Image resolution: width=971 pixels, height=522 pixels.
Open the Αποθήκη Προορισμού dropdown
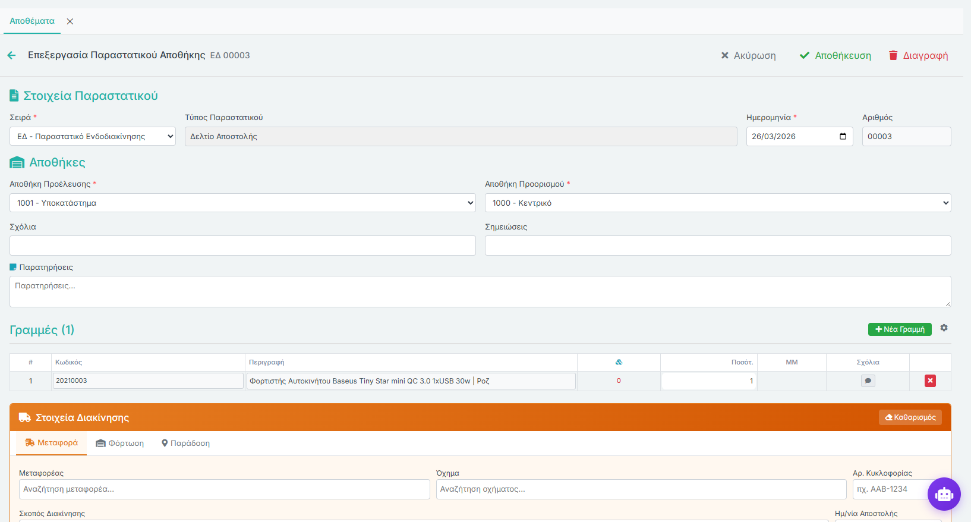(x=718, y=203)
